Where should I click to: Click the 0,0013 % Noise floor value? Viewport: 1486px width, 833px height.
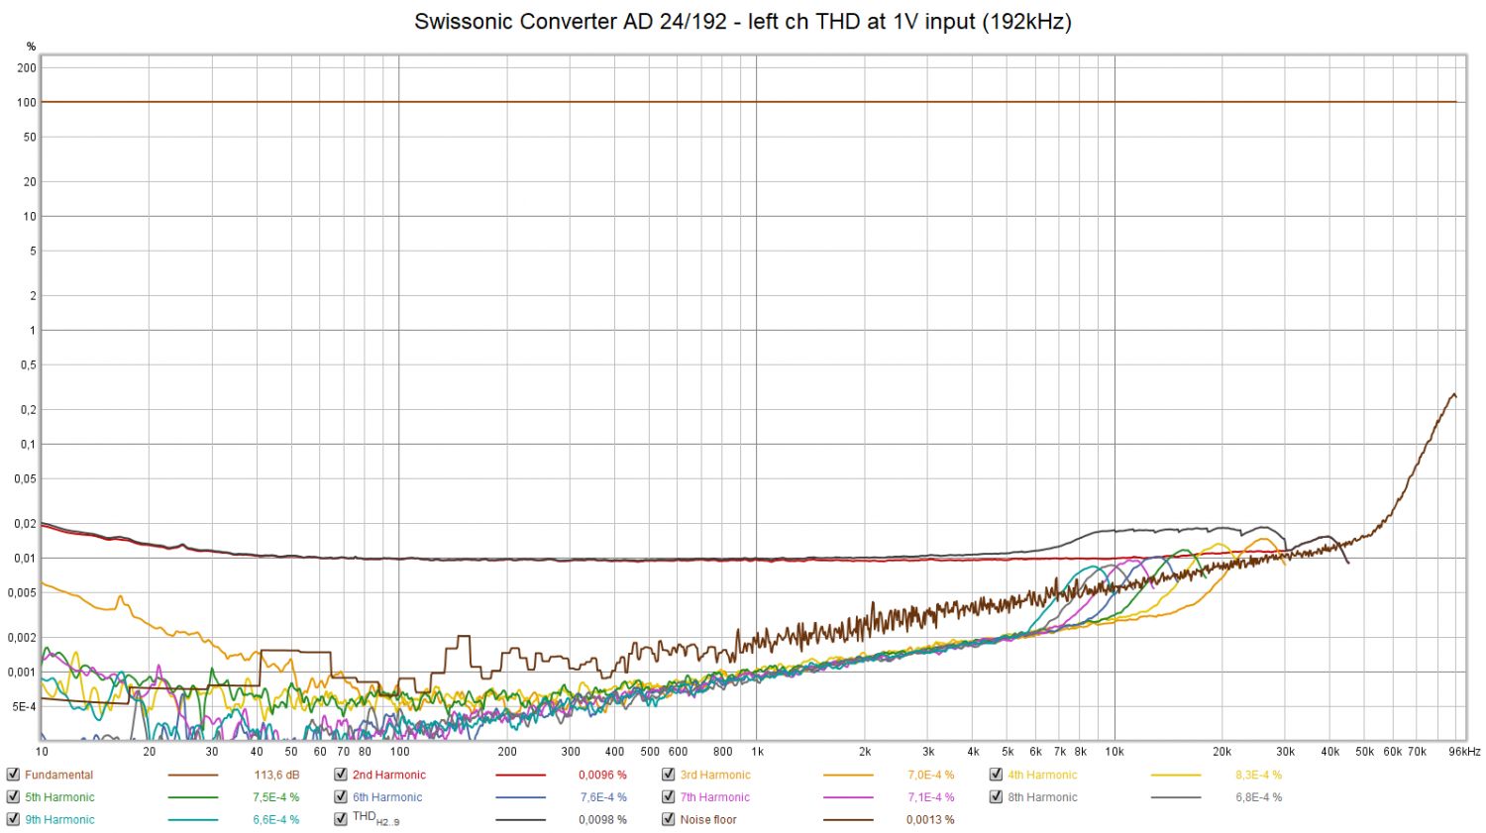930,819
